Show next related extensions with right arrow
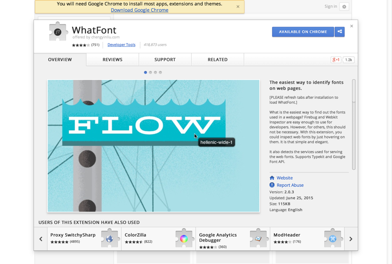The width and height of the screenshot is (392, 264). [x=351, y=239]
